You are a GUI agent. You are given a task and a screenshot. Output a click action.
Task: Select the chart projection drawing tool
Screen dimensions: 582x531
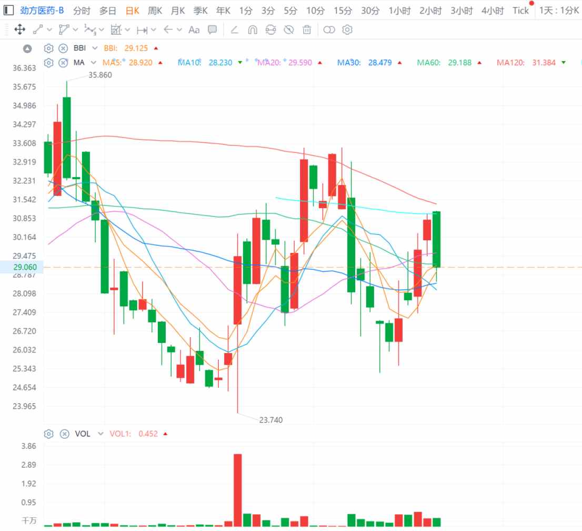click(116, 29)
